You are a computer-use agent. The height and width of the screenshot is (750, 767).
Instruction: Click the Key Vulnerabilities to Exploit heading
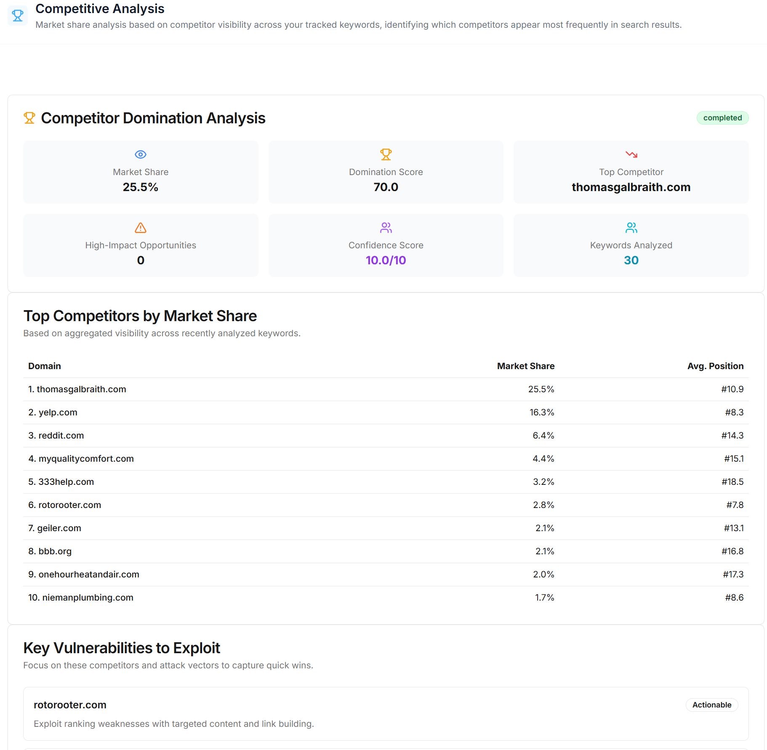(122, 648)
